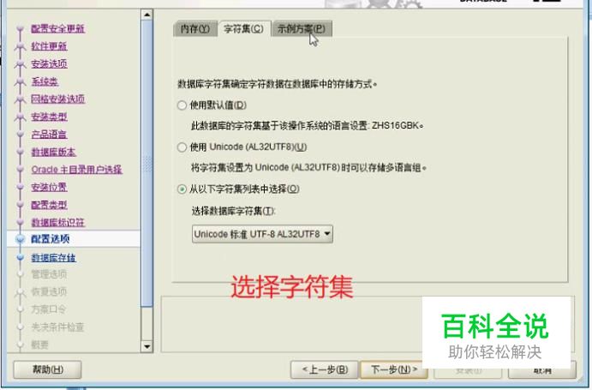Viewport: 592px width, 390px height.
Task: Click the step marker icon beside 产品语言
Action: 20,135
